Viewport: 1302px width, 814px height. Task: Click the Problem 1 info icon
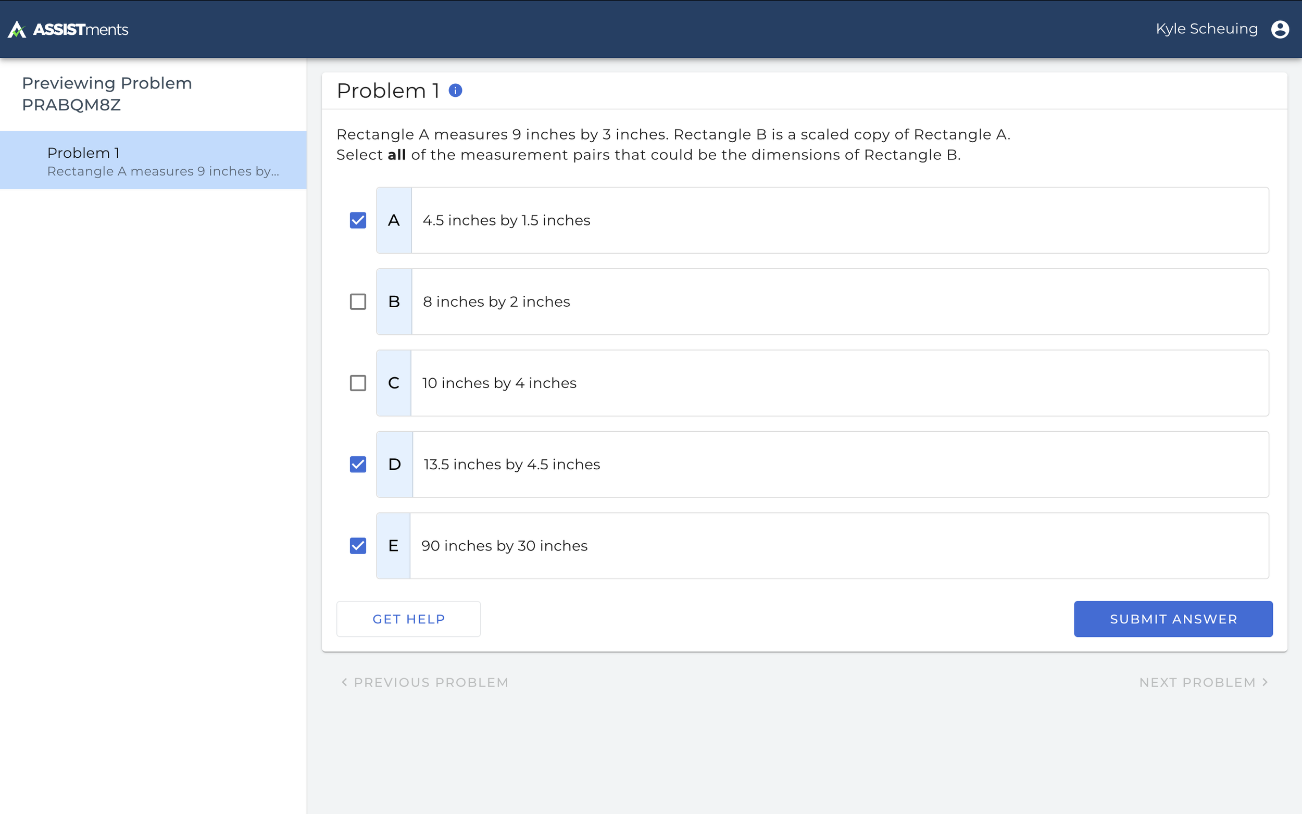tap(455, 91)
